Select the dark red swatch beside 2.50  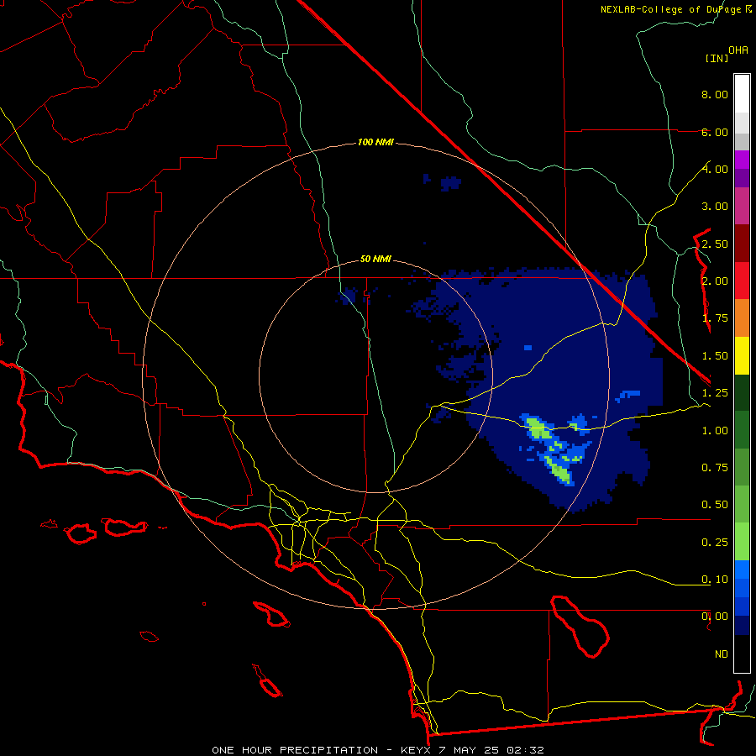[x=742, y=244]
